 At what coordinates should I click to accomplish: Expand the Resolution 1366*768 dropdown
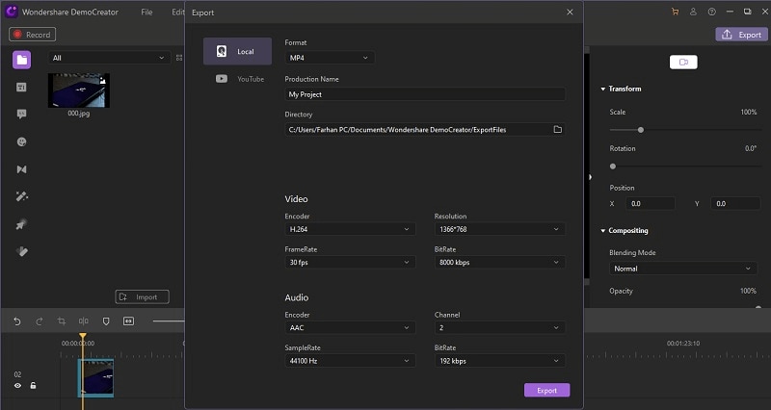[x=499, y=229]
